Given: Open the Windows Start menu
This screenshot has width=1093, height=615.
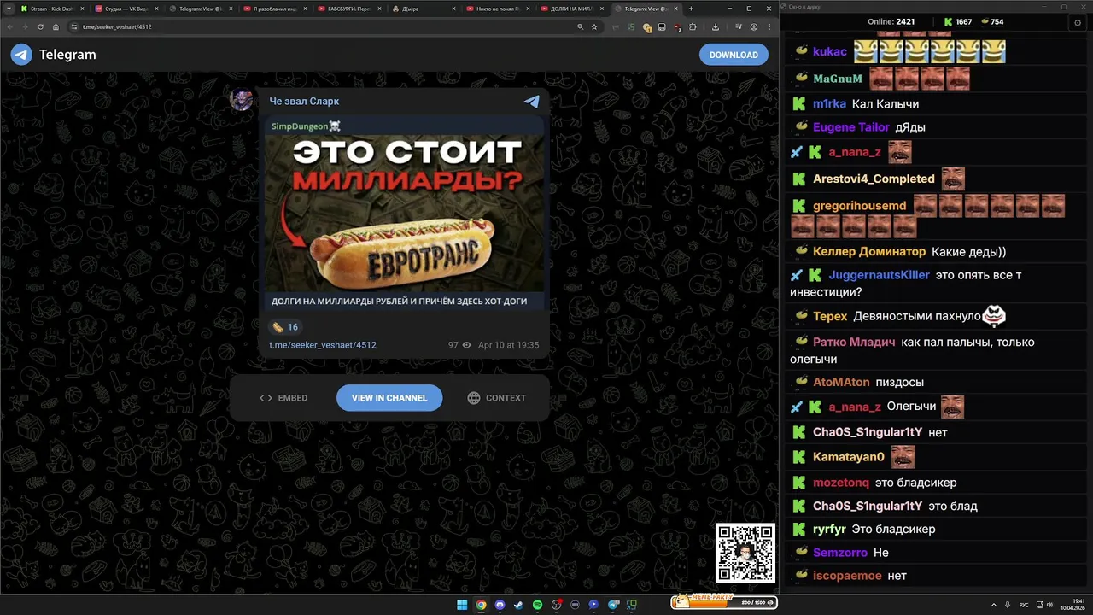Looking at the screenshot, I should point(462,605).
